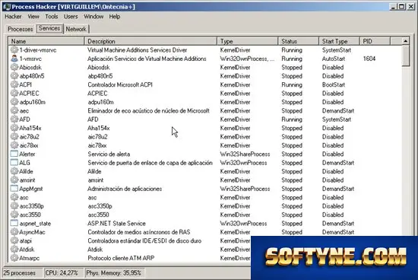
Task: Click the scrollbar up arrow in services list
Action: click(406, 41)
